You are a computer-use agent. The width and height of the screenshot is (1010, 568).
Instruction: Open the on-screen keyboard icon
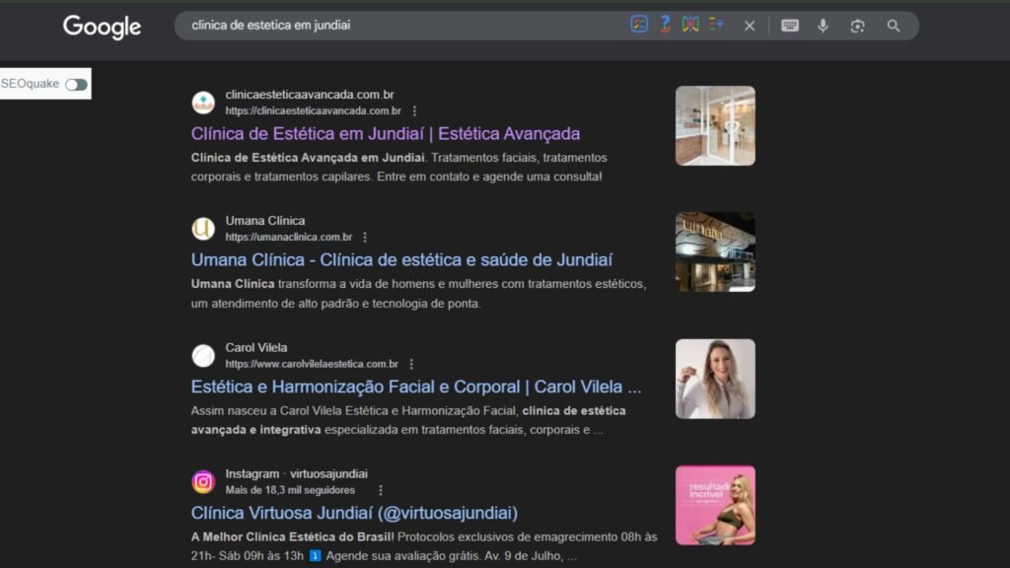[x=790, y=25]
